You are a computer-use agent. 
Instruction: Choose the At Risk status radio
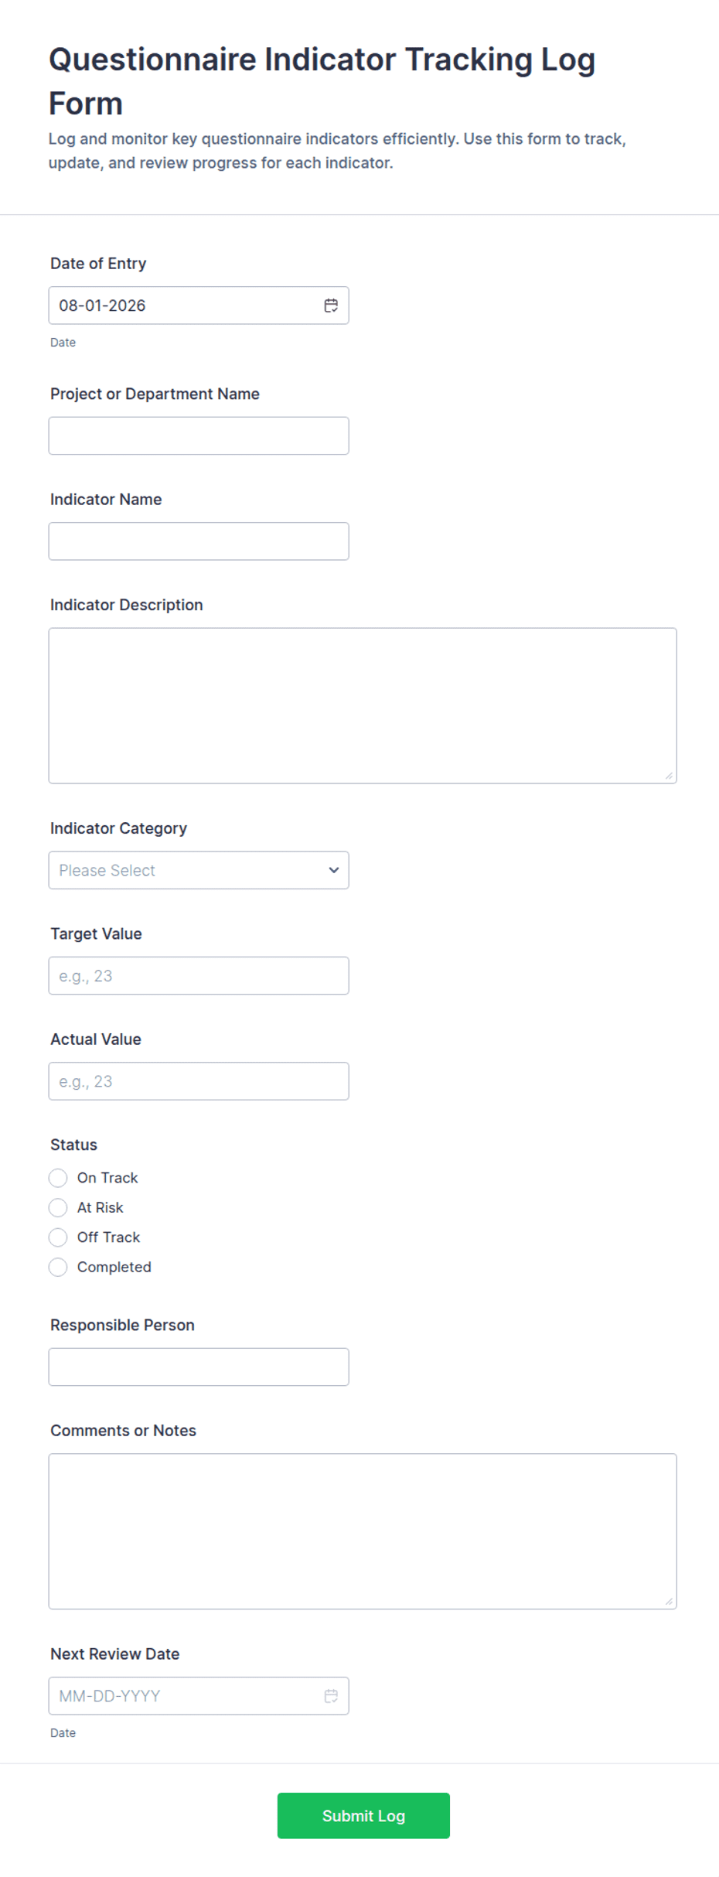click(x=58, y=1207)
